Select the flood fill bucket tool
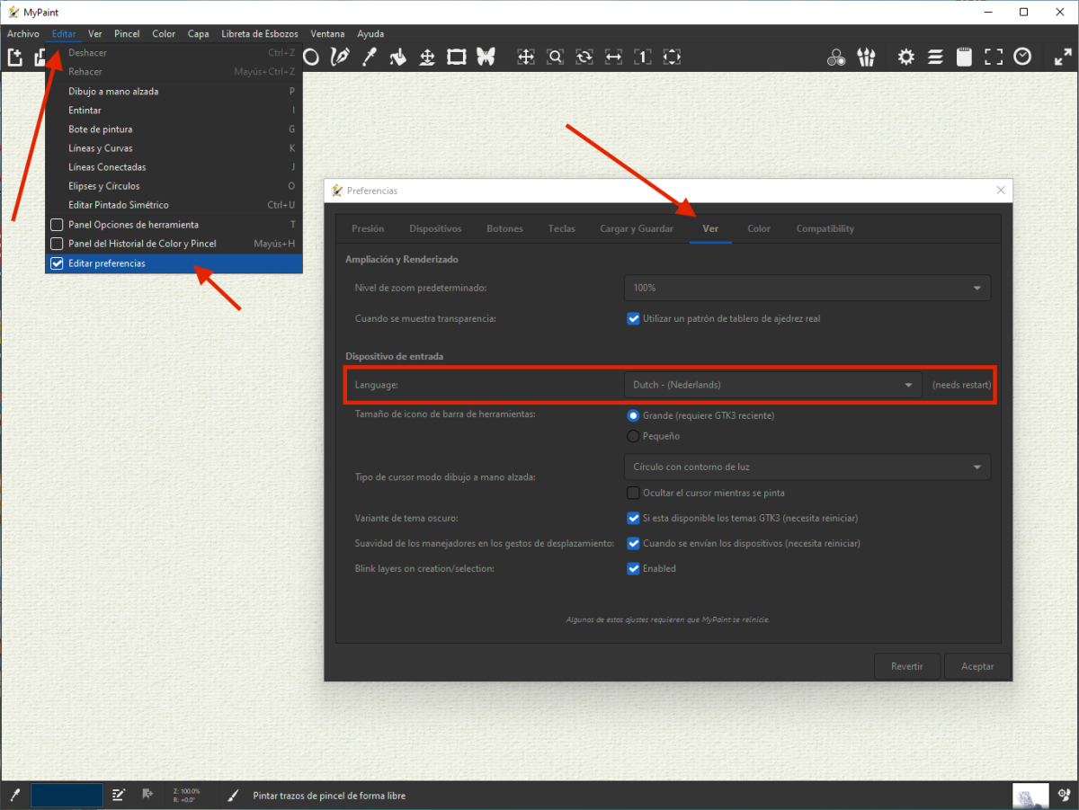The width and height of the screenshot is (1079, 810). pos(398,57)
